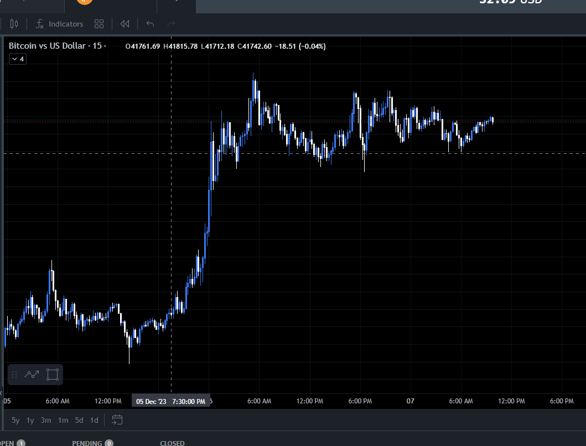Toggle the OPEN positions view
The width and height of the screenshot is (586, 446).
[x=11, y=443]
